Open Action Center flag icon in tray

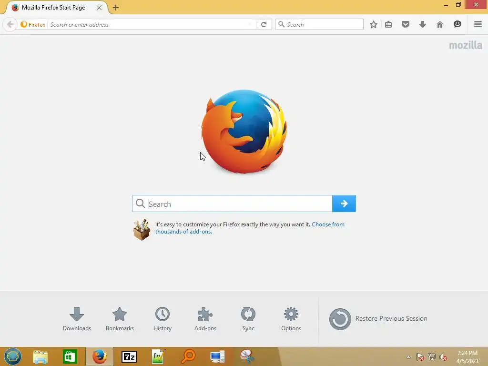pos(420,357)
